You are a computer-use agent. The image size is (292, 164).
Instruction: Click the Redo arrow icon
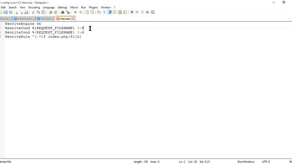click(56, 12)
